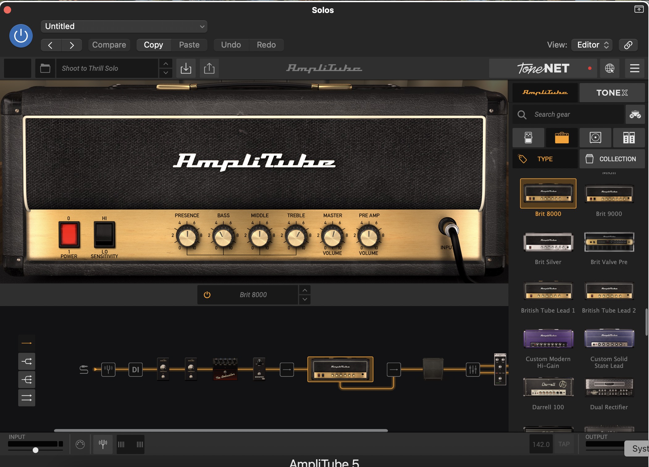Go to previous preset arrow

51,45
